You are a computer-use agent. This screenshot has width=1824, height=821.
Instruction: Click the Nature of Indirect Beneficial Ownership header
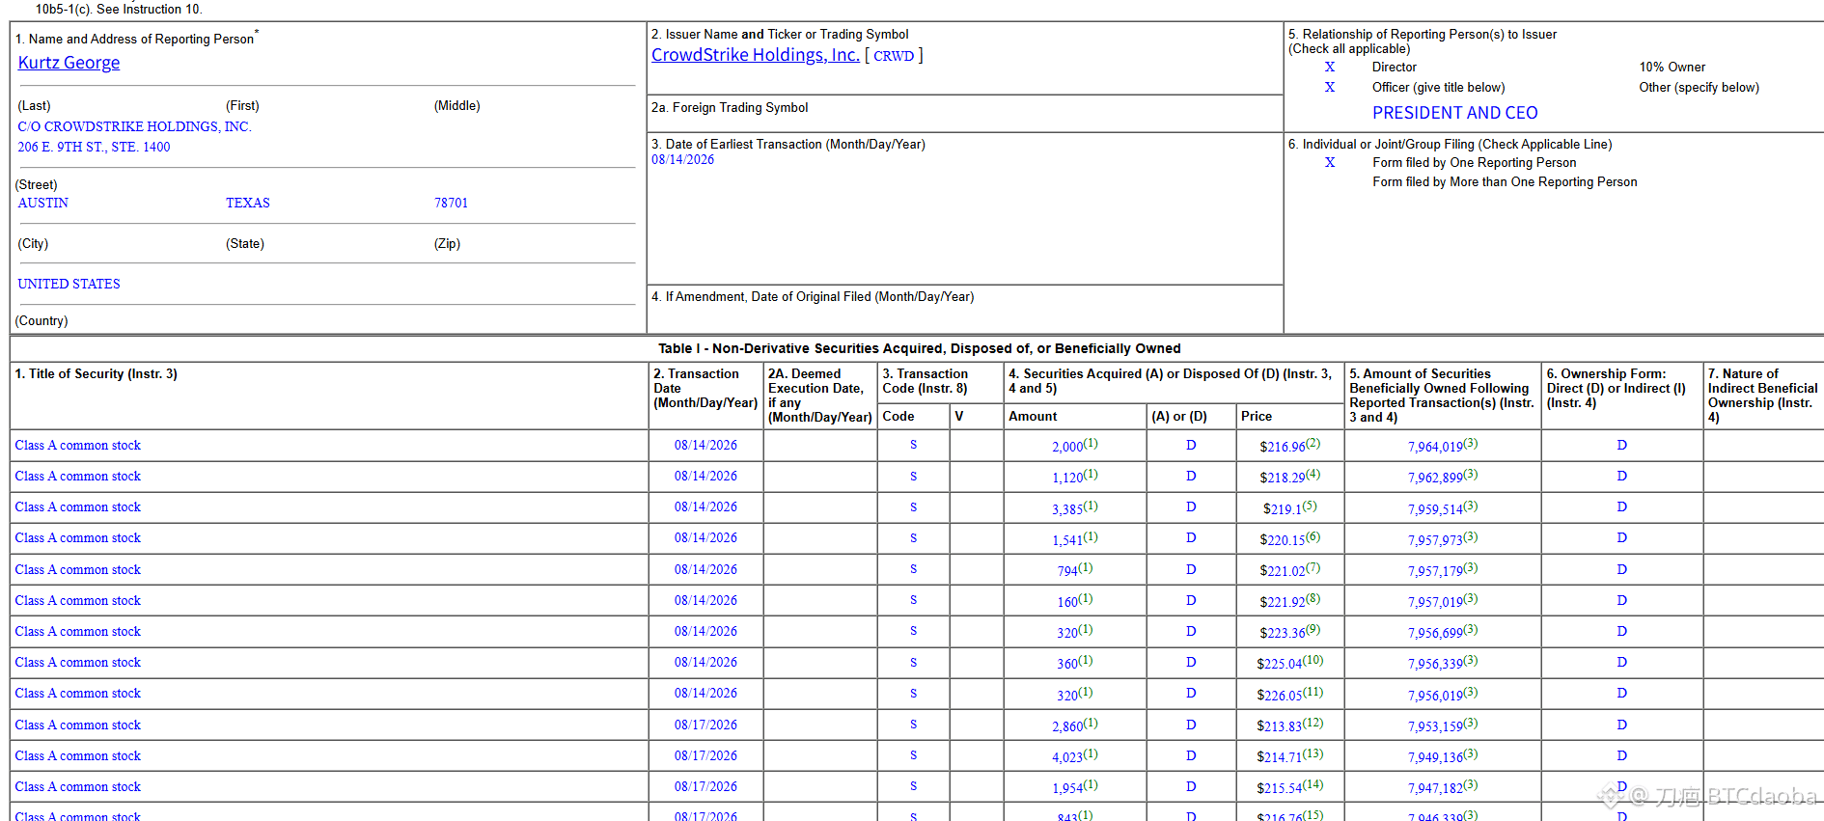(x=1762, y=395)
